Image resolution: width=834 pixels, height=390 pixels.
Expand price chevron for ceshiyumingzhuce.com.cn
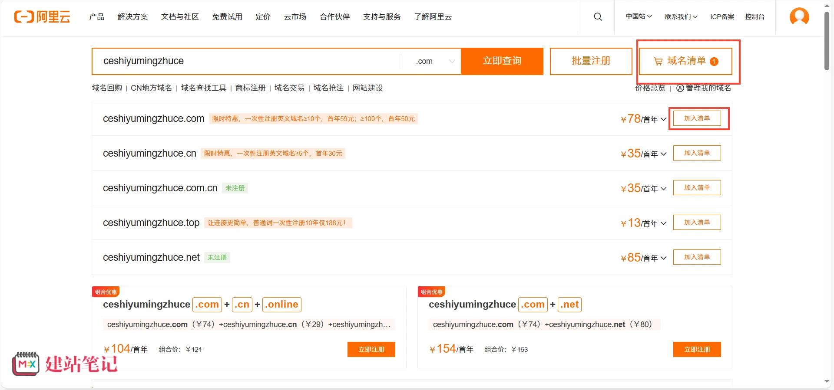pos(663,189)
